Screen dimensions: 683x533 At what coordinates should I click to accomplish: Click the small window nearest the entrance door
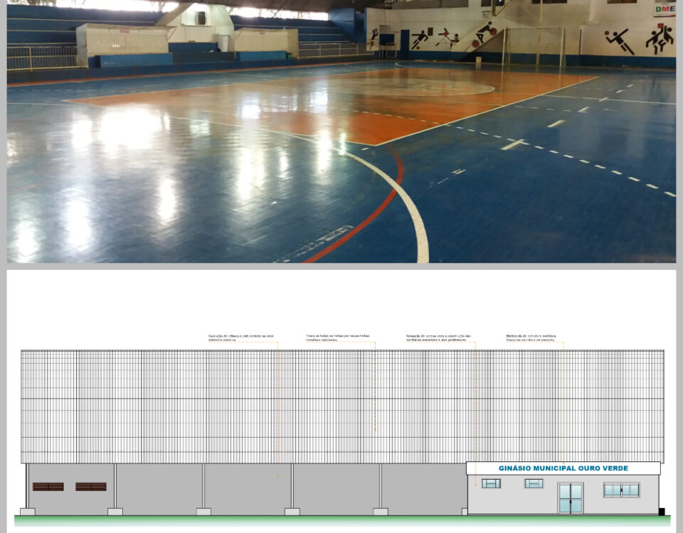pos(534,483)
